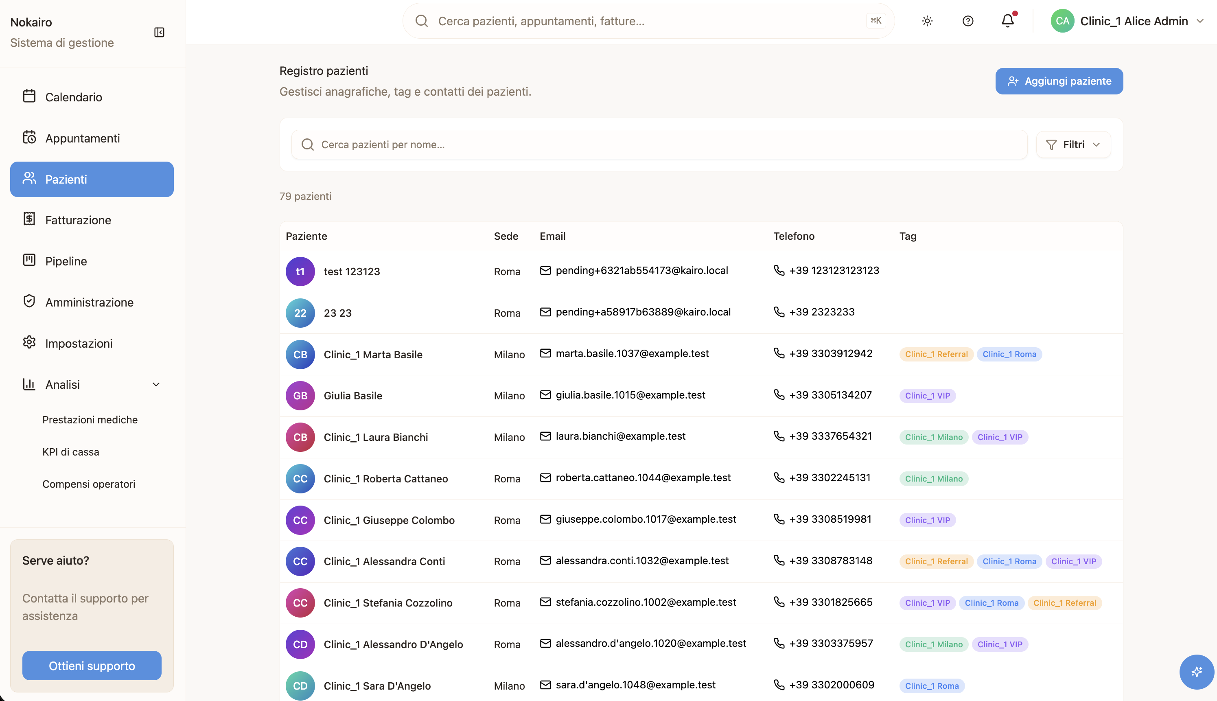The width and height of the screenshot is (1217, 701).
Task: Open the Filtri dropdown
Action: (x=1074, y=145)
